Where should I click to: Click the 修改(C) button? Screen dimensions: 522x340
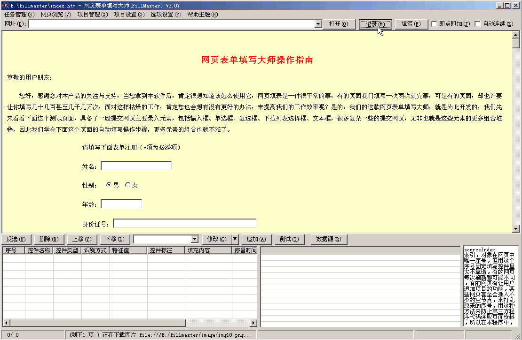click(217, 239)
